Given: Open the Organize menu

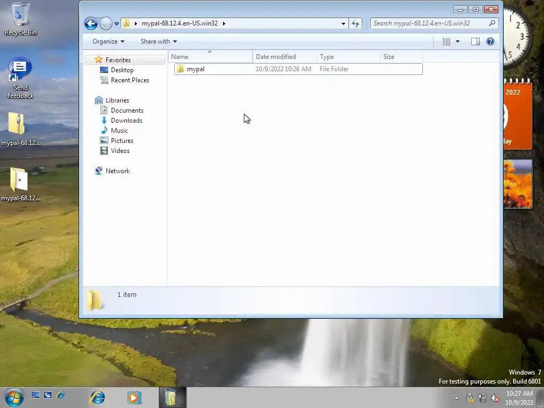Looking at the screenshot, I should tap(108, 41).
